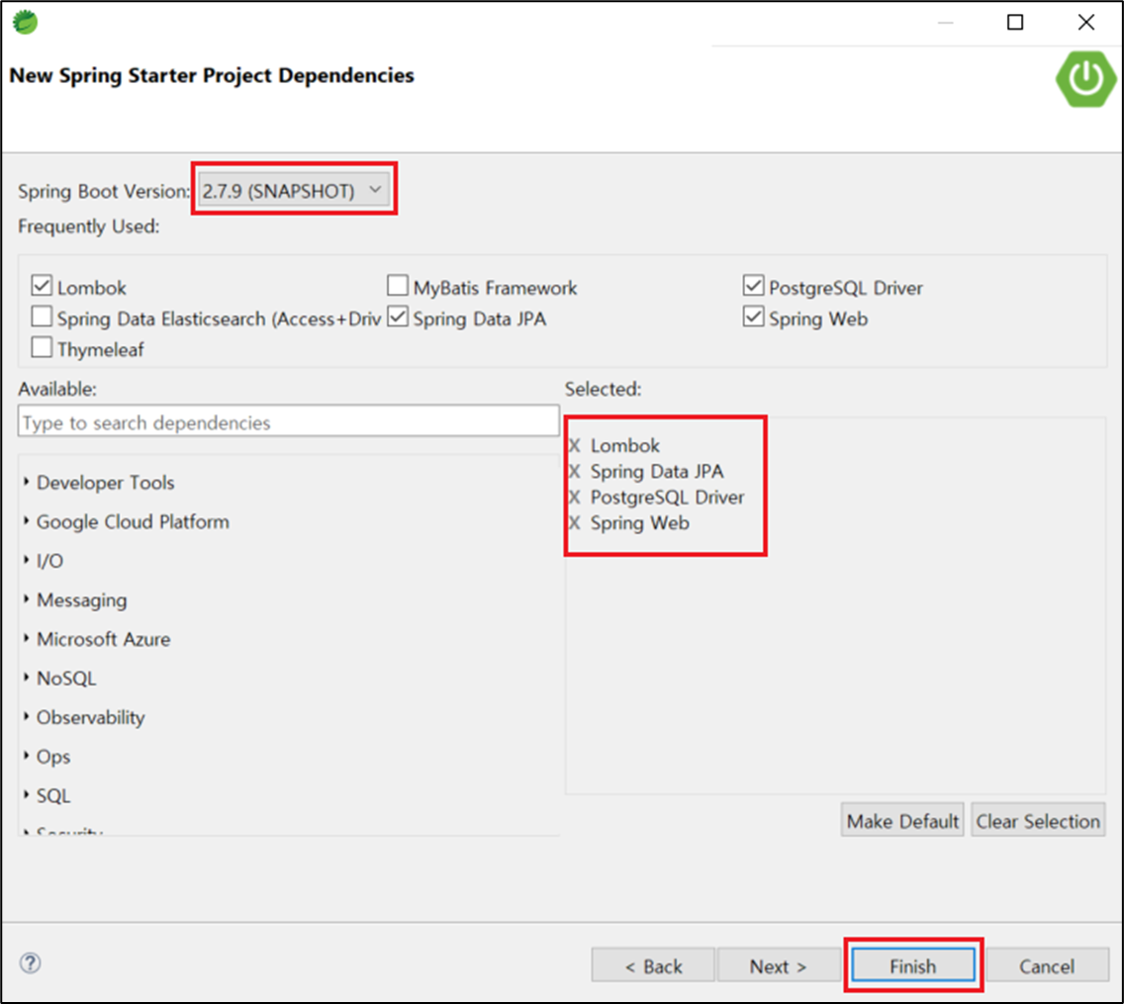Image resolution: width=1124 pixels, height=1004 pixels.
Task: Uncheck the PostgreSQL Driver checkbox
Action: (x=753, y=286)
